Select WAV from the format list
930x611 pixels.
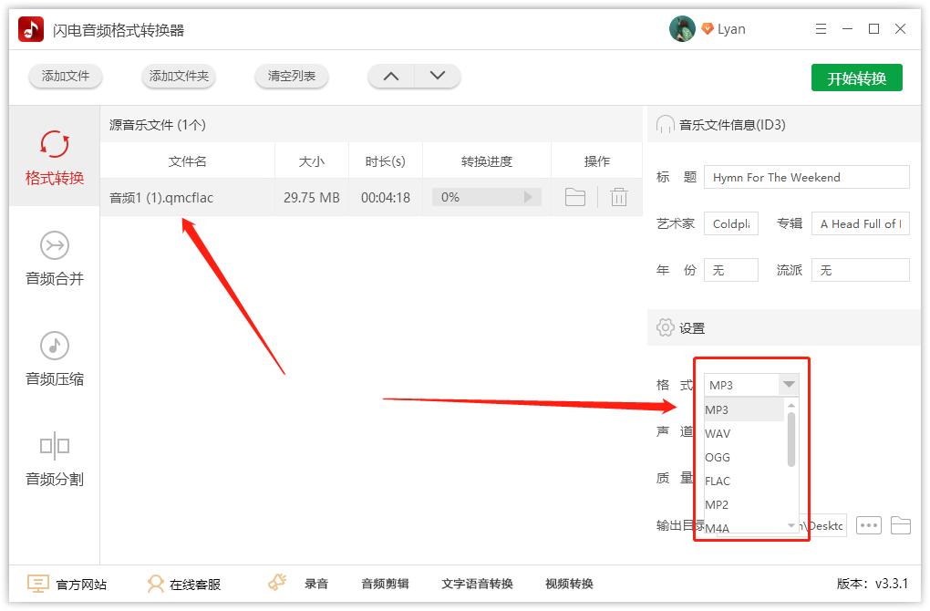click(718, 434)
